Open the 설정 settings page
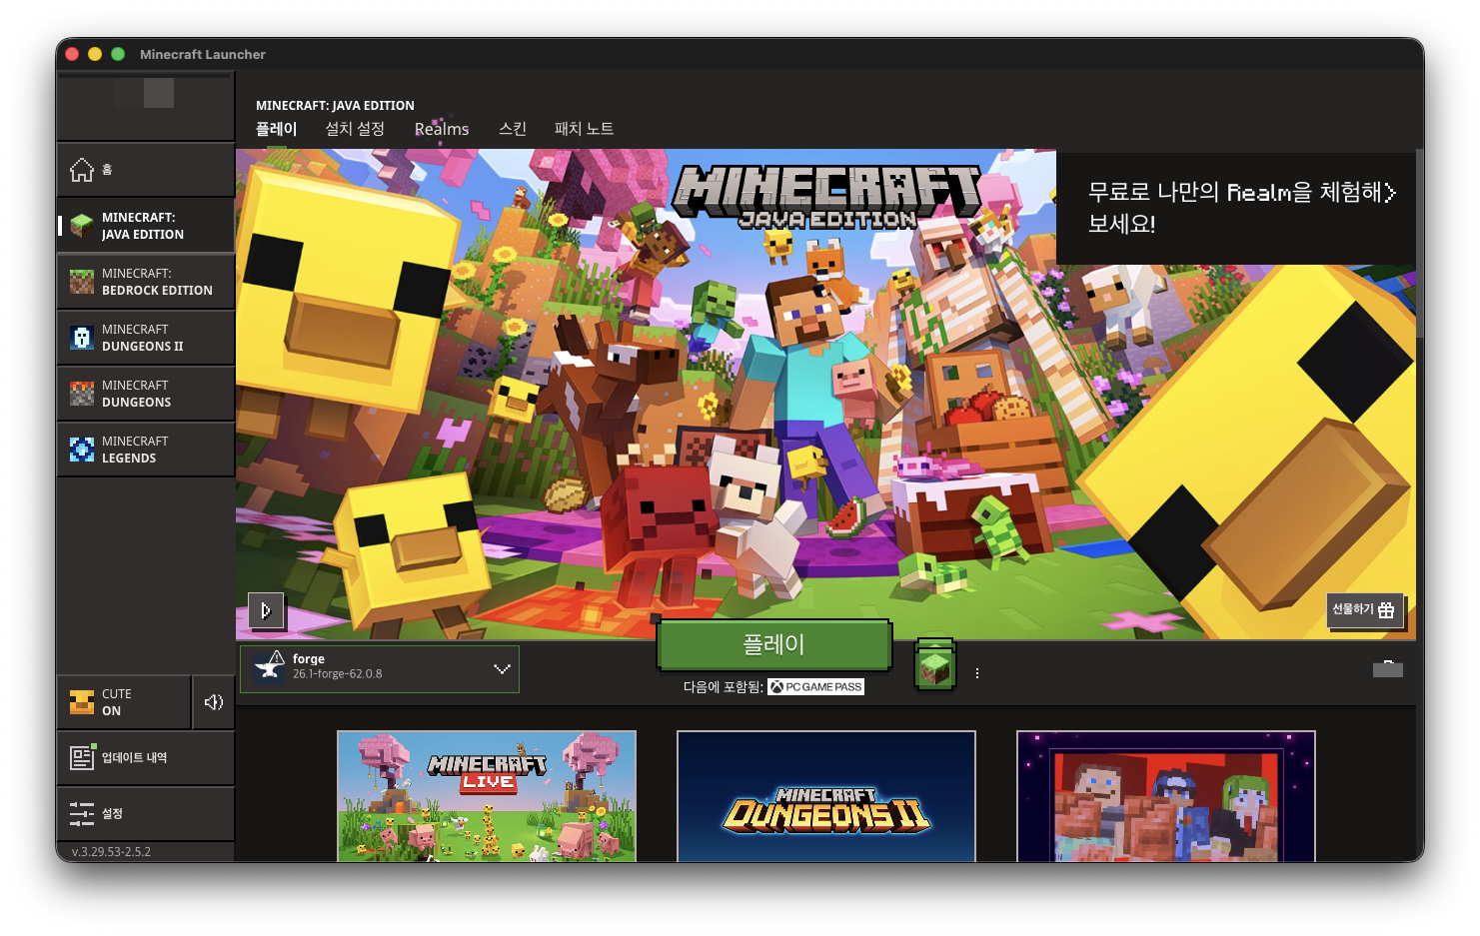The width and height of the screenshot is (1480, 936). [146, 814]
